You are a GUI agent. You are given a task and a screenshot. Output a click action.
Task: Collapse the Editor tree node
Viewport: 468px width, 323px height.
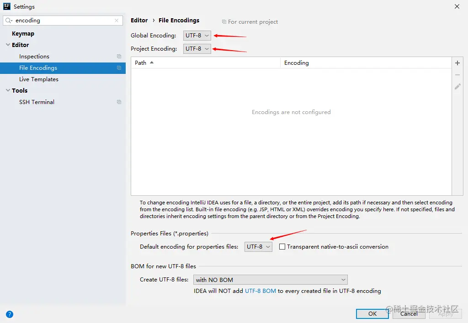coord(8,45)
